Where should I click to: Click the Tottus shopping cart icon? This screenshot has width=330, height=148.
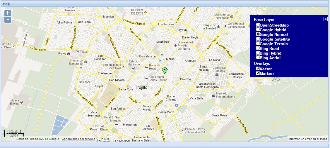78,51
